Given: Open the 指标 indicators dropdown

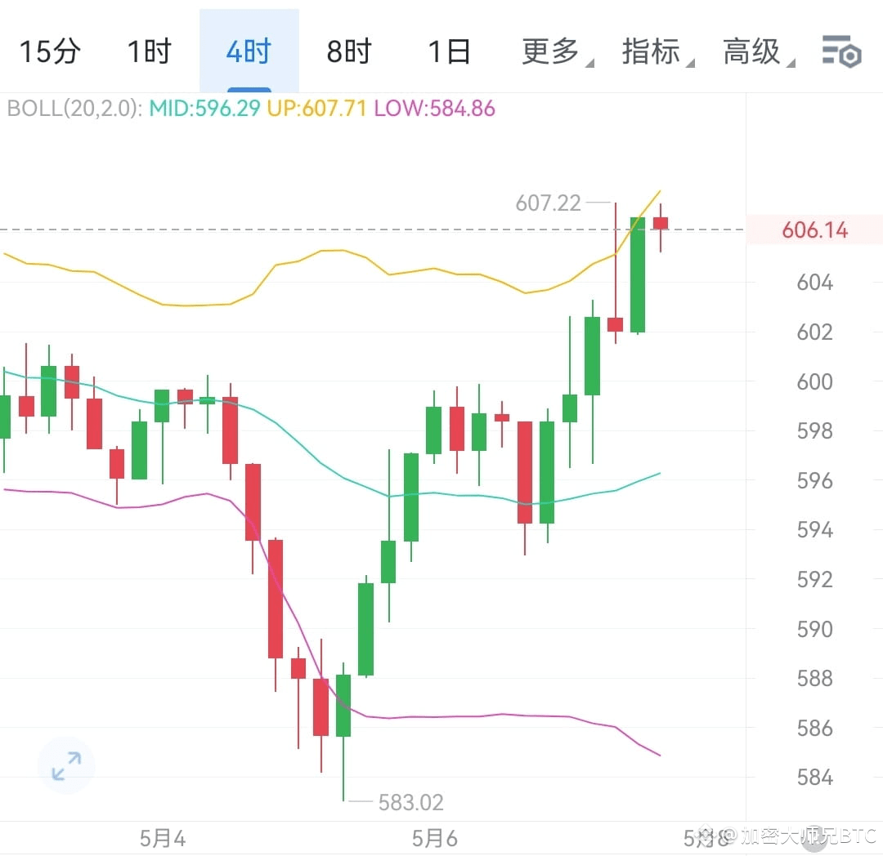Looking at the screenshot, I should (x=652, y=51).
